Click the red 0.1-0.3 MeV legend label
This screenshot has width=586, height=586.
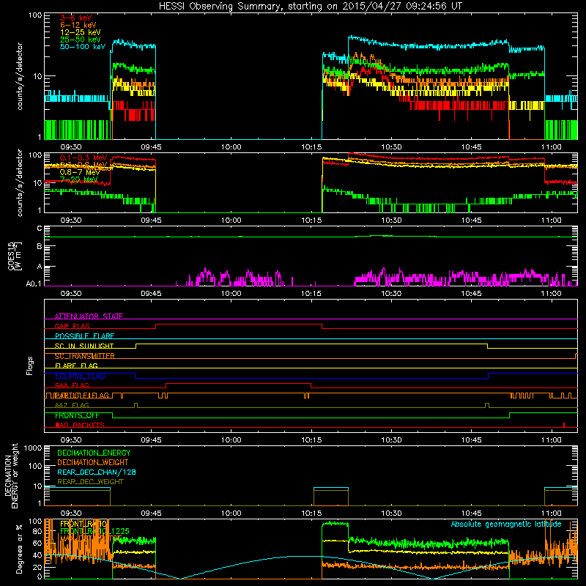(x=84, y=157)
